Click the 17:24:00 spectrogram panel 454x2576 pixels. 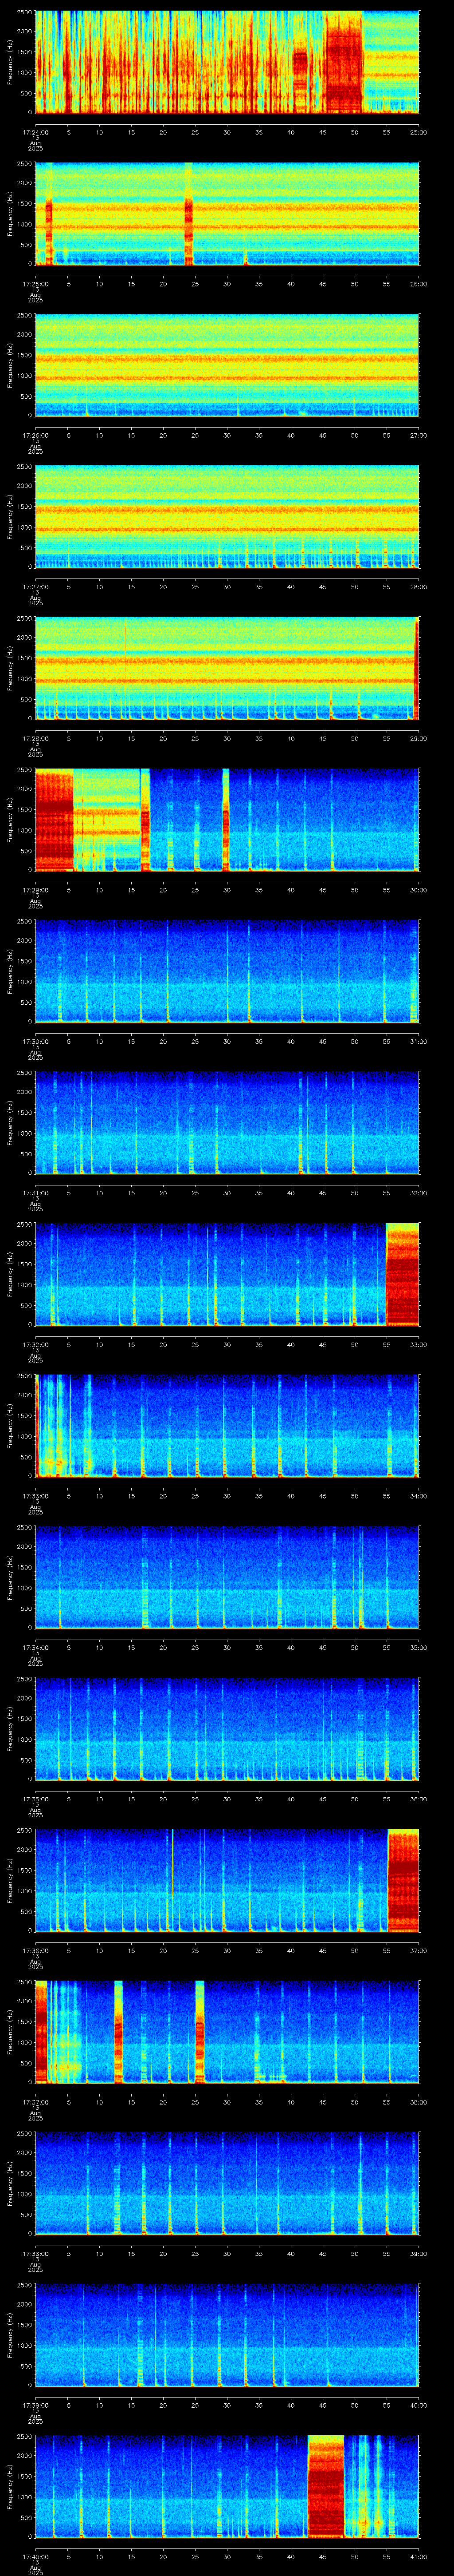[x=227, y=62]
